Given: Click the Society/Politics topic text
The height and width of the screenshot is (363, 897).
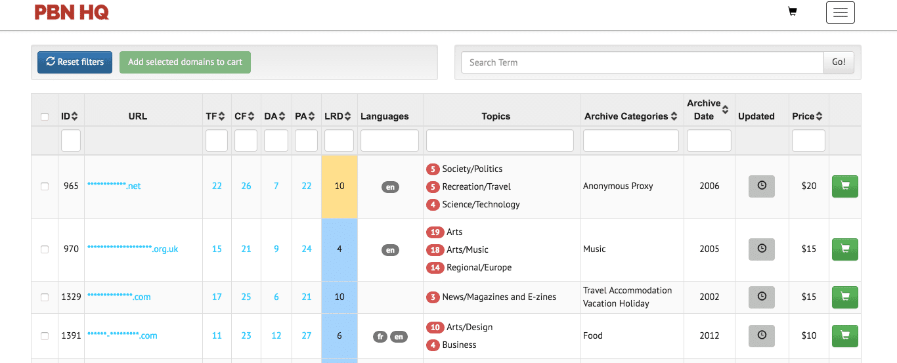Looking at the screenshot, I should 472,169.
